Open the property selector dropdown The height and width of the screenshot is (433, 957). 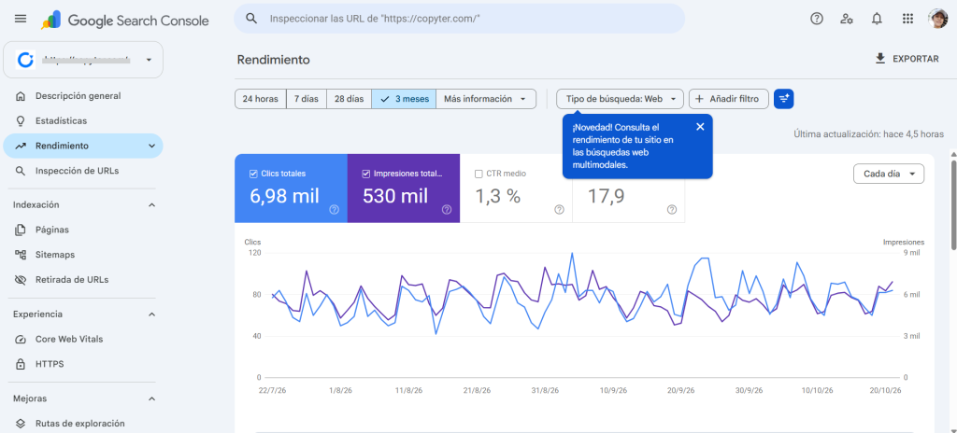[x=83, y=60]
